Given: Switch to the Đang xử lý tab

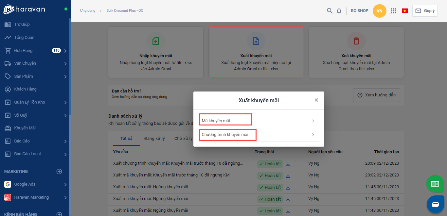Looking at the screenshot, I should pos(154,139).
